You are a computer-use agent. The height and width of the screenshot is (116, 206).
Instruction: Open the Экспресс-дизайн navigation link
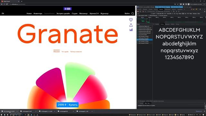(63, 14)
